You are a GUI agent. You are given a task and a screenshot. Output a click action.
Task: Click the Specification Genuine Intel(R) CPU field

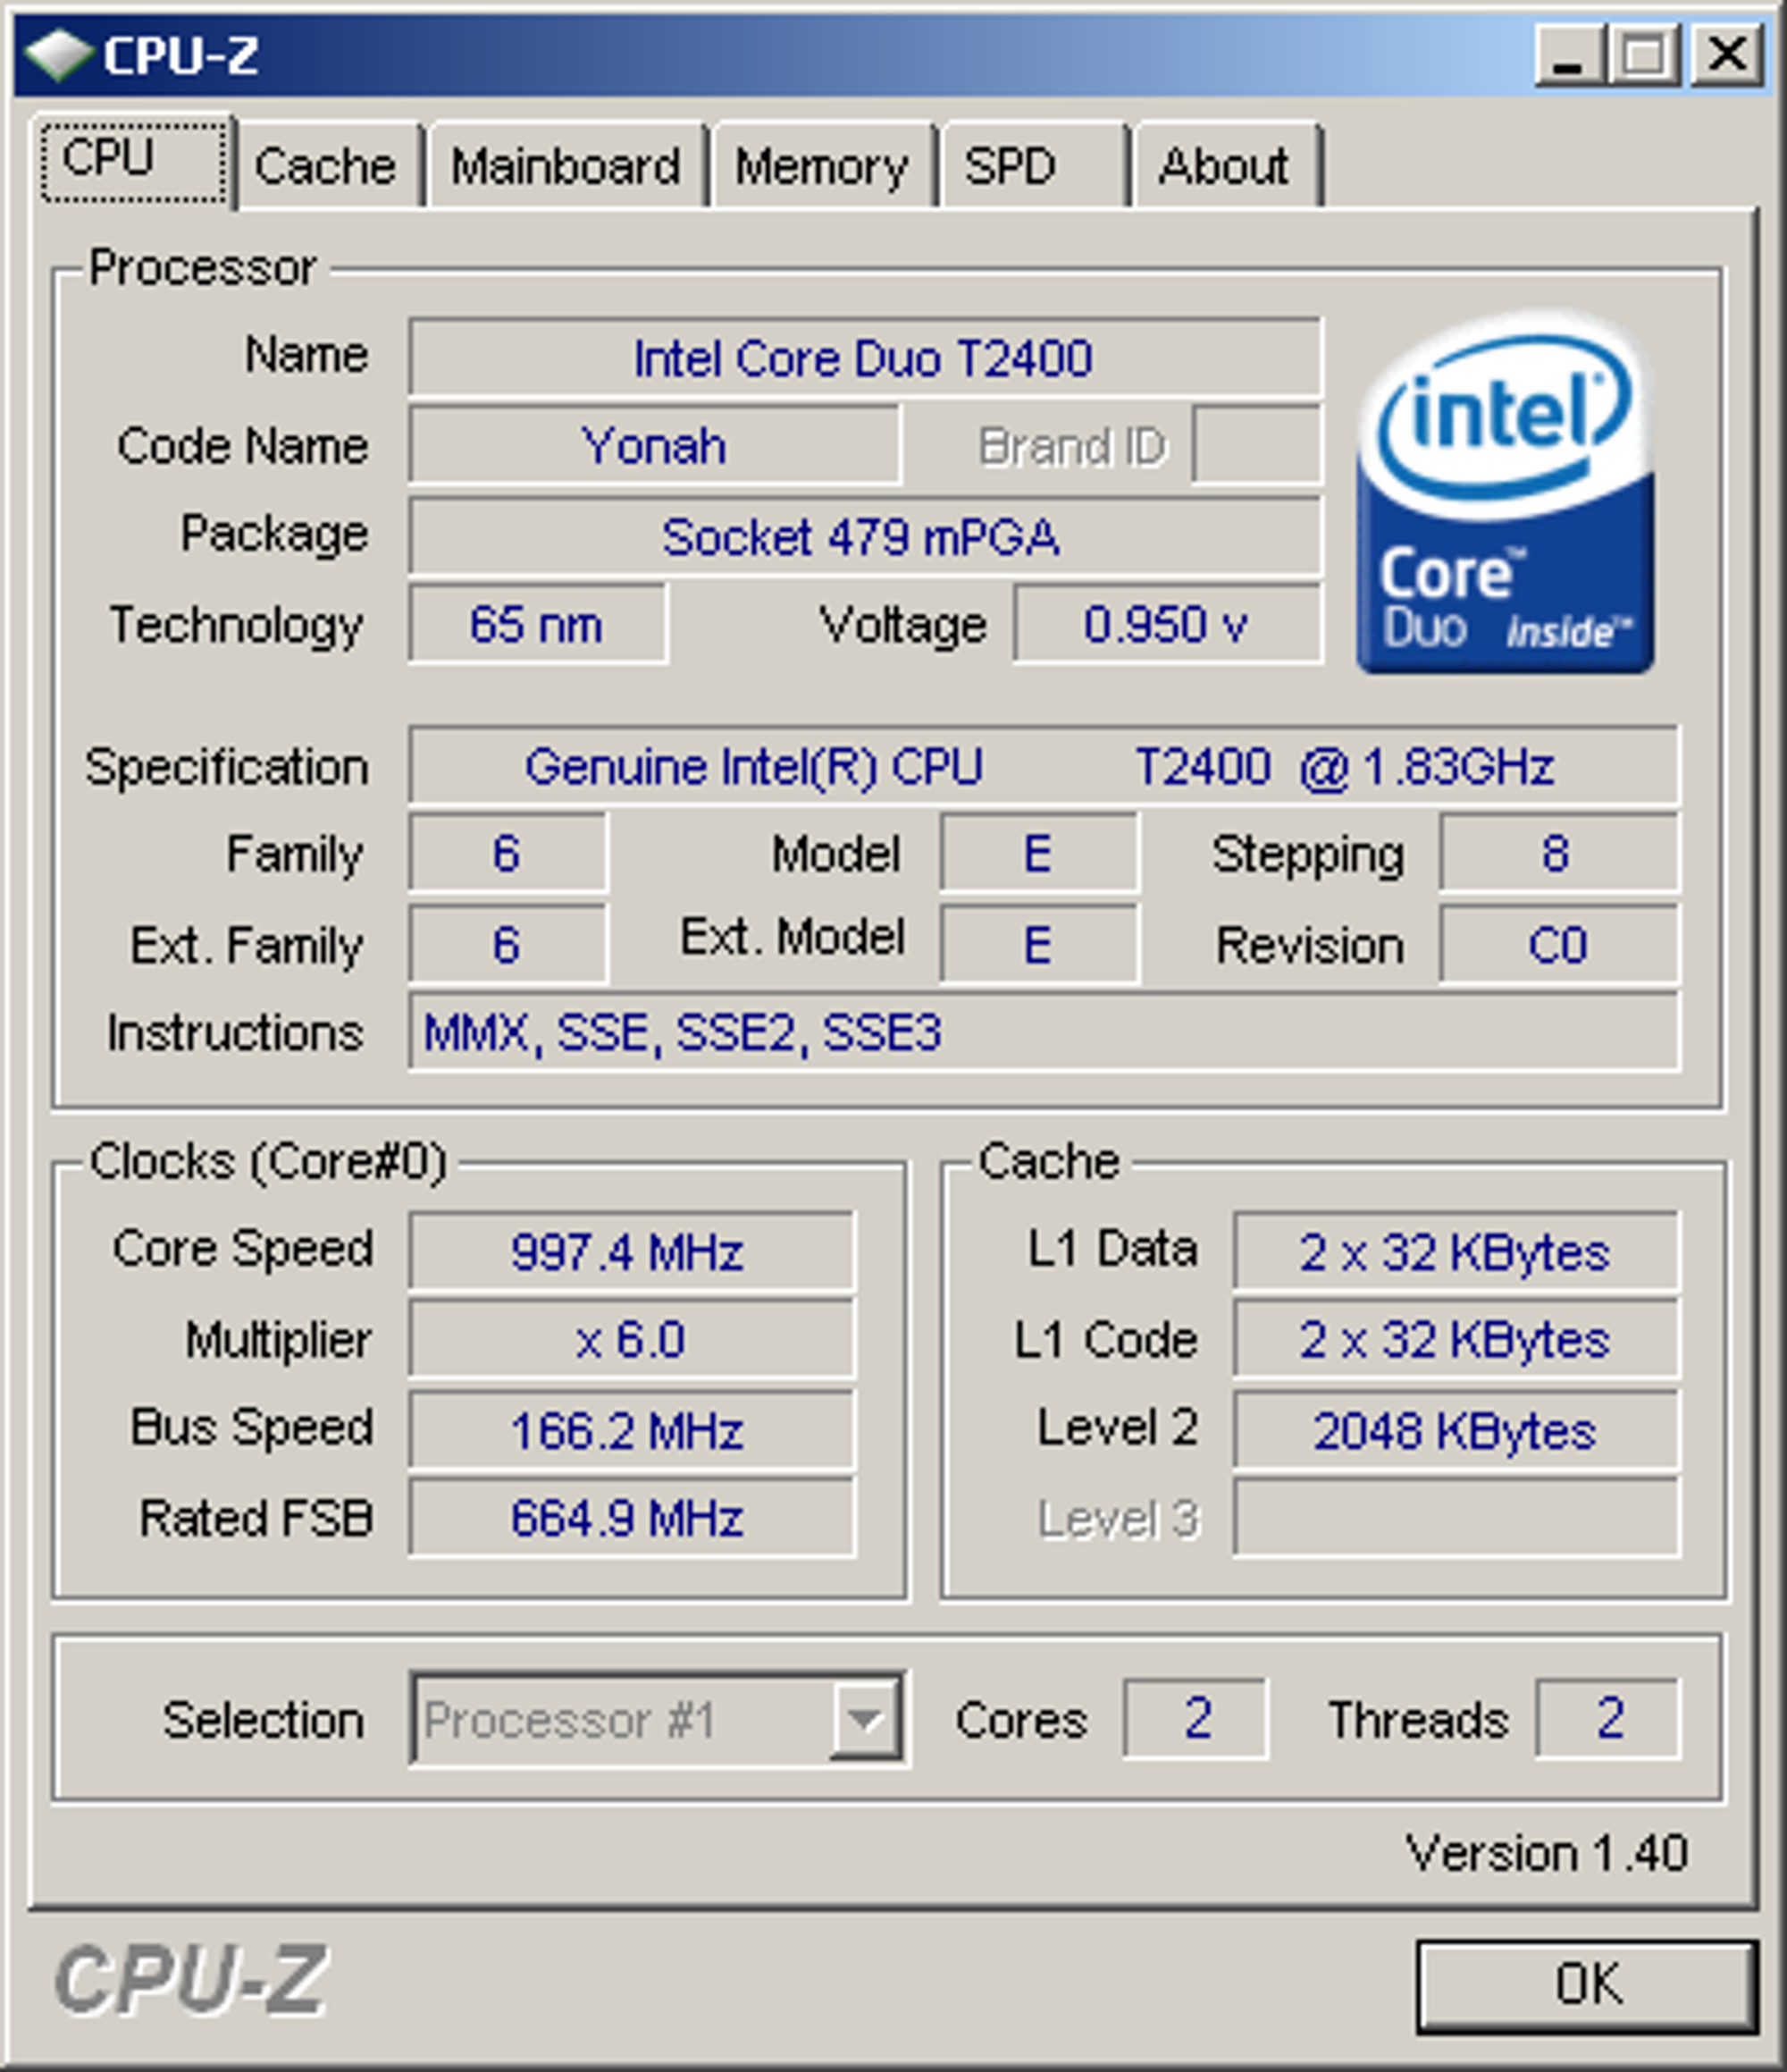1045,767
